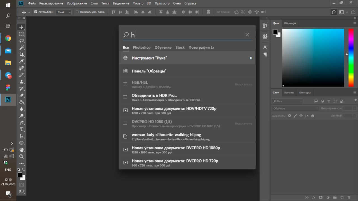Open the Обычные blend mode dropdown
Screen dimensions: 358x201
295,108
